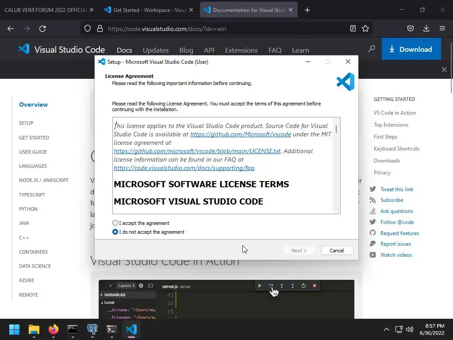This screenshot has height=340, width=453.
Task: Dismiss the website banner with X icon
Action: pyautogui.click(x=444, y=70)
